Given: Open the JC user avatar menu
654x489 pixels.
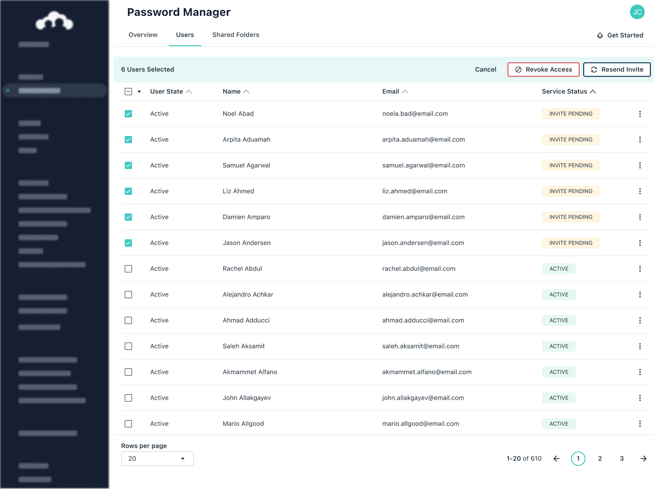Looking at the screenshot, I should (x=637, y=12).
